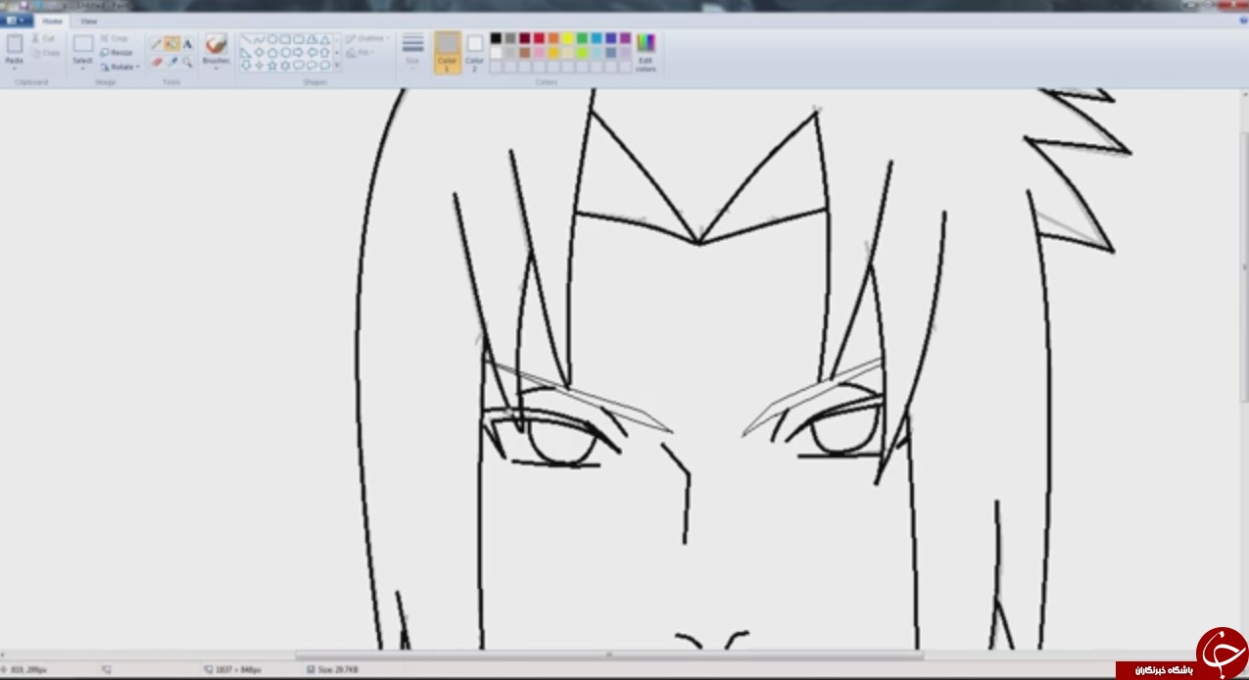This screenshot has width=1249, height=680.
Task: Choose the Line shape
Action: (247, 40)
